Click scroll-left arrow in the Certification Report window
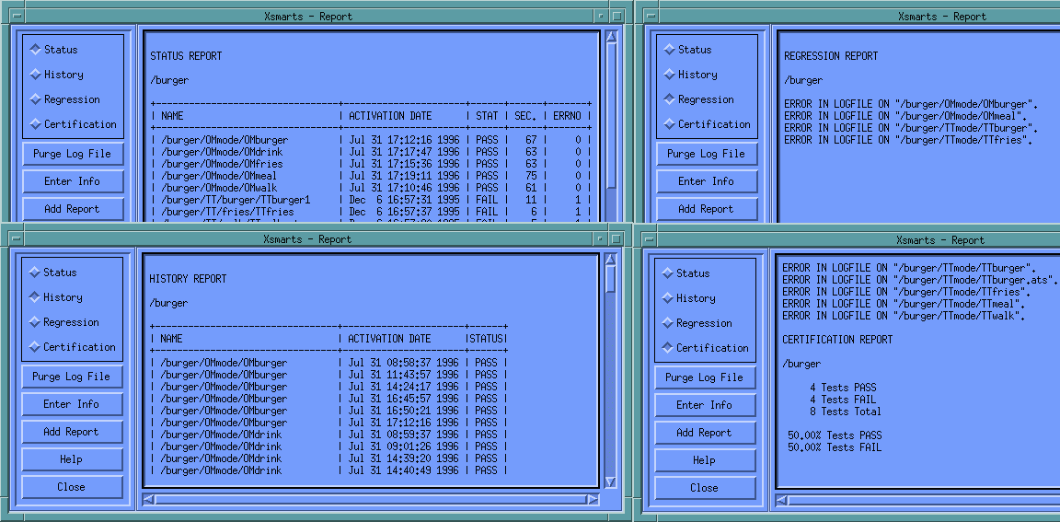The width and height of the screenshot is (1060, 522). (x=783, y=501)
